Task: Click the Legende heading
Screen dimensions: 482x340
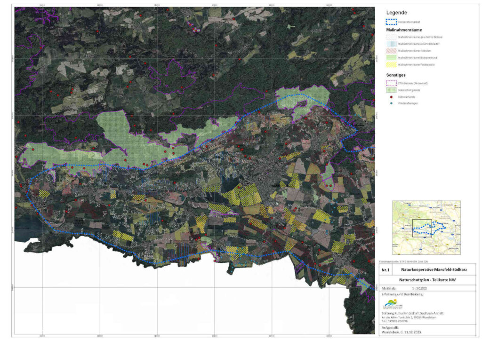Action: point(396,13)
